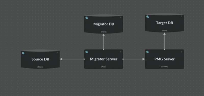Click status dot on PMG Server
The height and width of the screenshot is (96, 204).
point(182,52)
